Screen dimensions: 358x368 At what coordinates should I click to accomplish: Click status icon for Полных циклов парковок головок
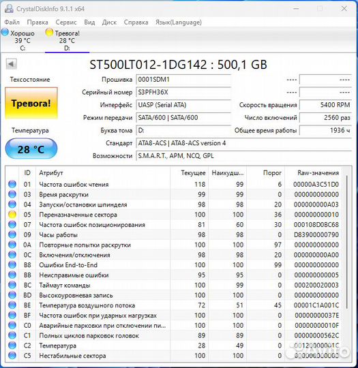point(12,335)
